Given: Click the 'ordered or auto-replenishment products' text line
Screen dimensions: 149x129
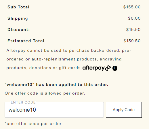Looking at the screenshot, I should click(x=64, y=59).
